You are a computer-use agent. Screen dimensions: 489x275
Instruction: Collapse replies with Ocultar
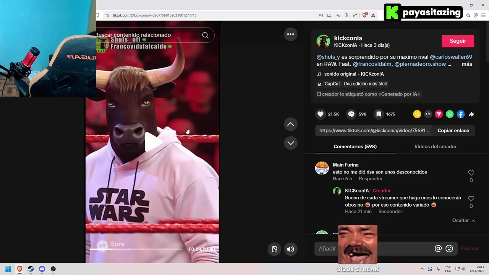(x=463, y=220)
